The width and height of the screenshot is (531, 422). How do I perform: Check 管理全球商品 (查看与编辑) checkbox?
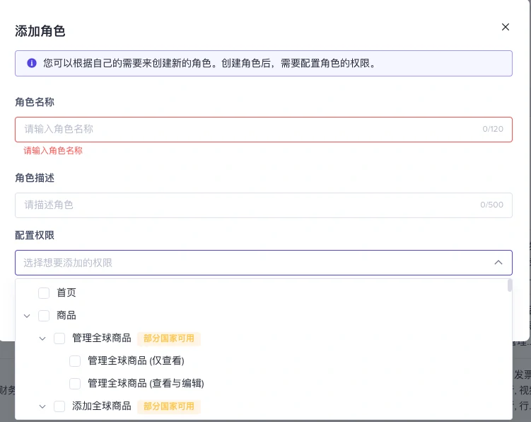pyautogui.click(x=75, y=384)
